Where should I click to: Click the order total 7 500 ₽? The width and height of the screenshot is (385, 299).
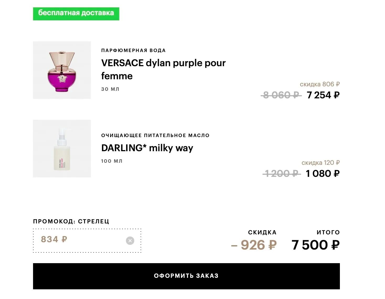(316, 245)
